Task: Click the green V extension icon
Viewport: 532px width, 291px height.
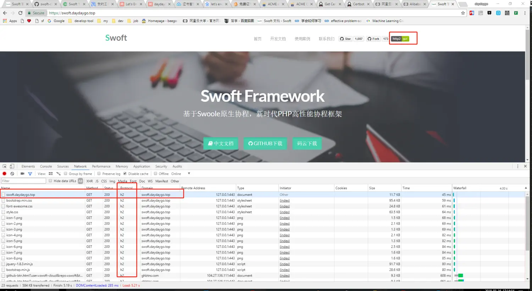Action: pyautogui.click(x=516, y=13)
